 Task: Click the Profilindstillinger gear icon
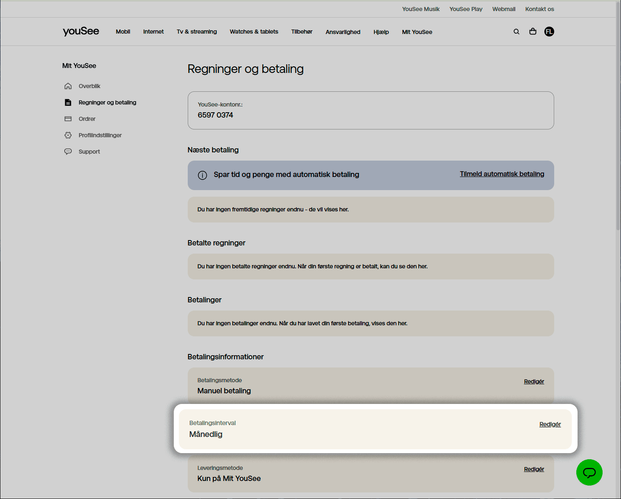[x=68, y=135]
